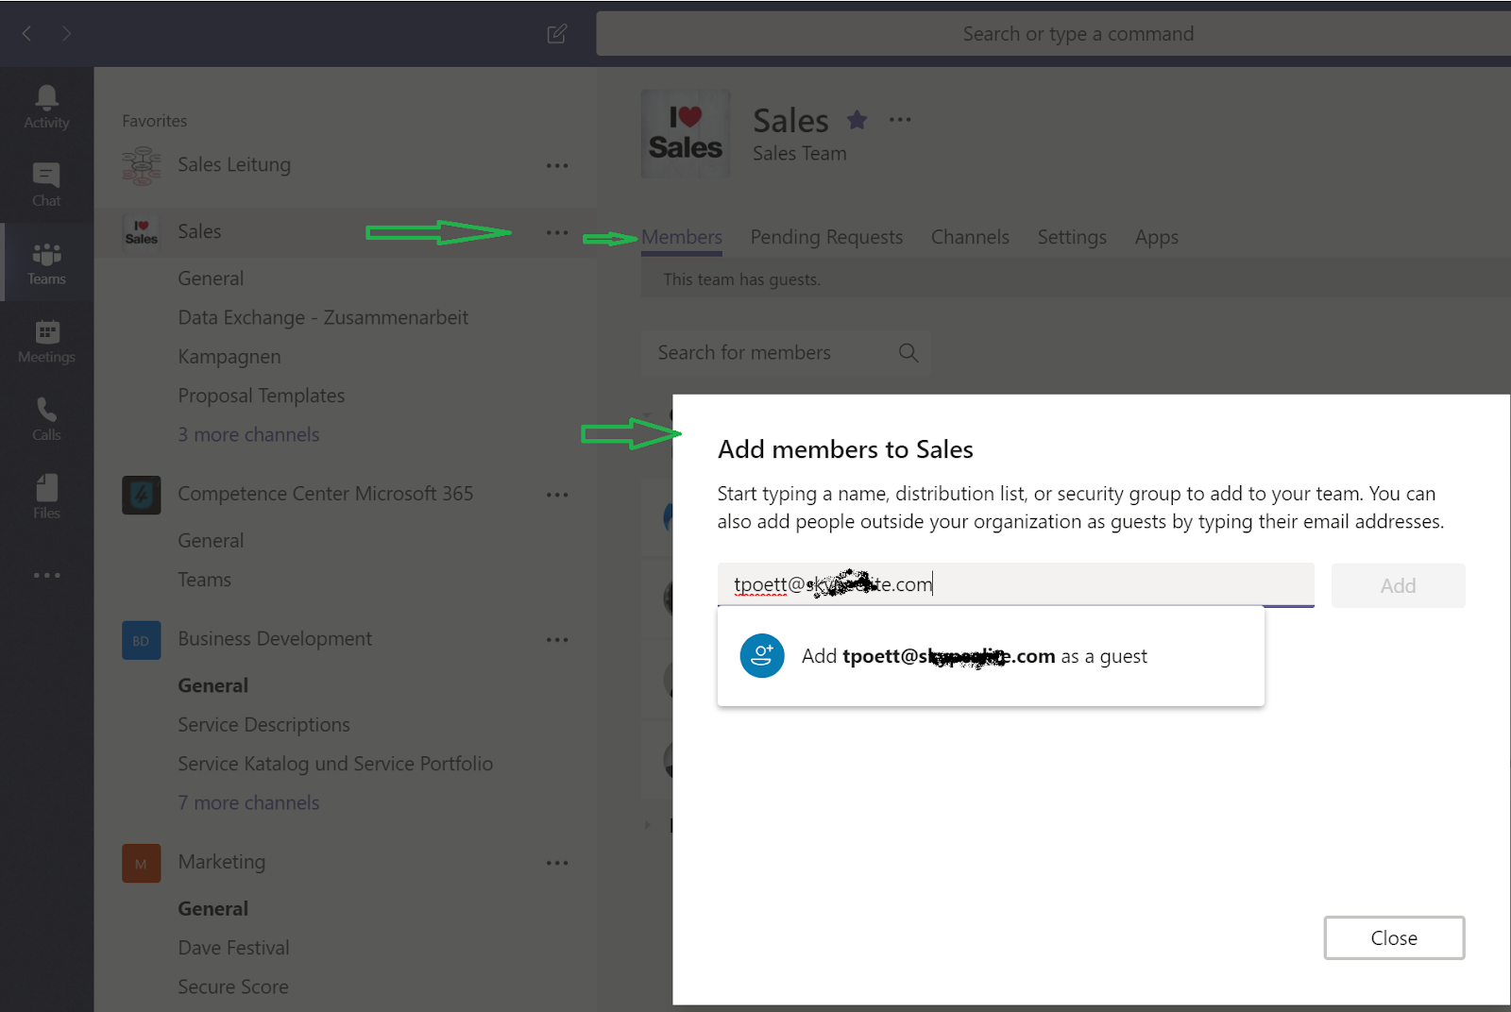Click the Search or type a command bar

pos(1078,33)
